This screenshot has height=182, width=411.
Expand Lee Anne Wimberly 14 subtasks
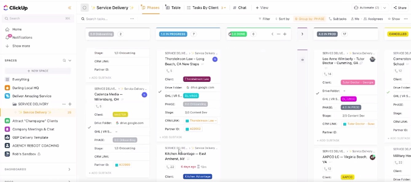click(x=327, y=74)
